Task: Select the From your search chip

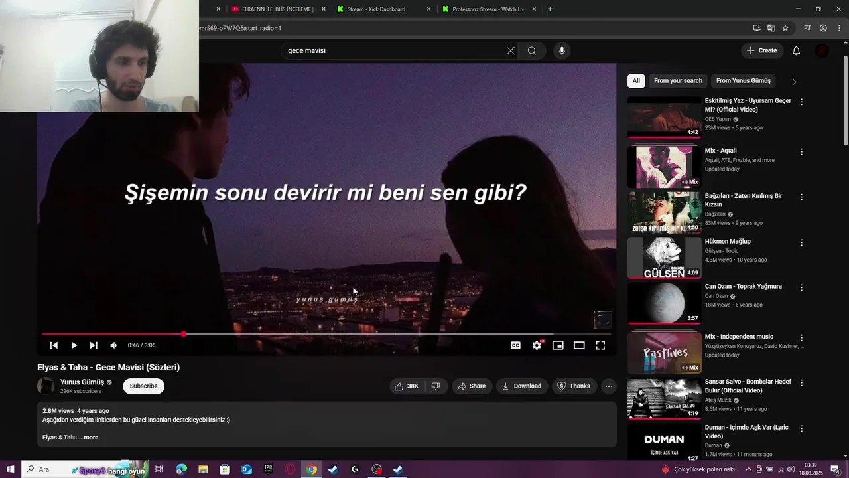Action: click(x=678, y=81)
